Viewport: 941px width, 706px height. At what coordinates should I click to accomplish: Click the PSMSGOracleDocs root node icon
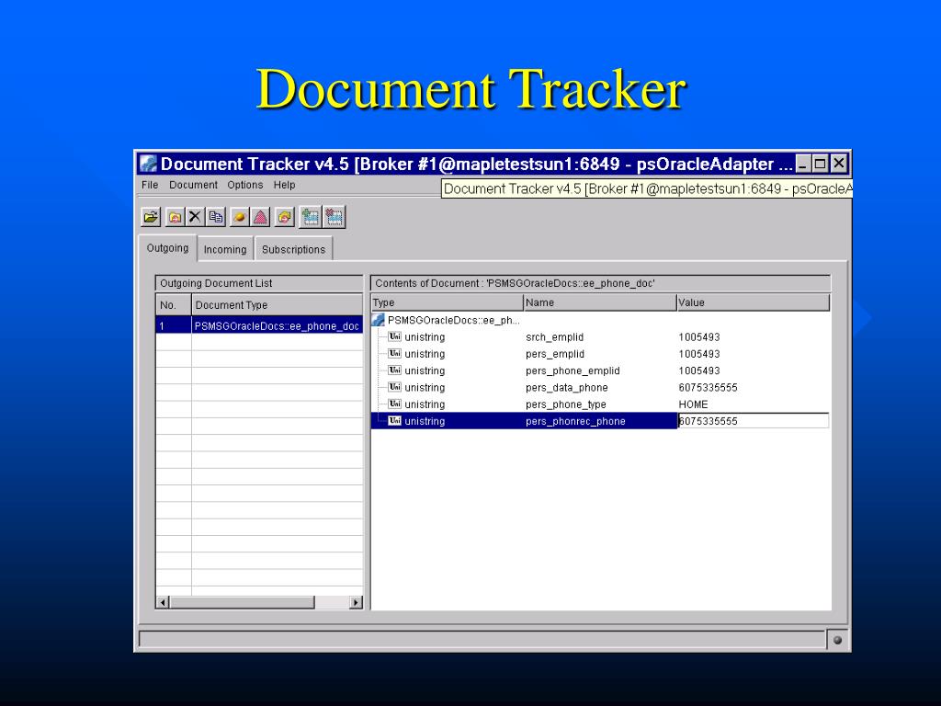pyautogui.click(x=378, y=320)
